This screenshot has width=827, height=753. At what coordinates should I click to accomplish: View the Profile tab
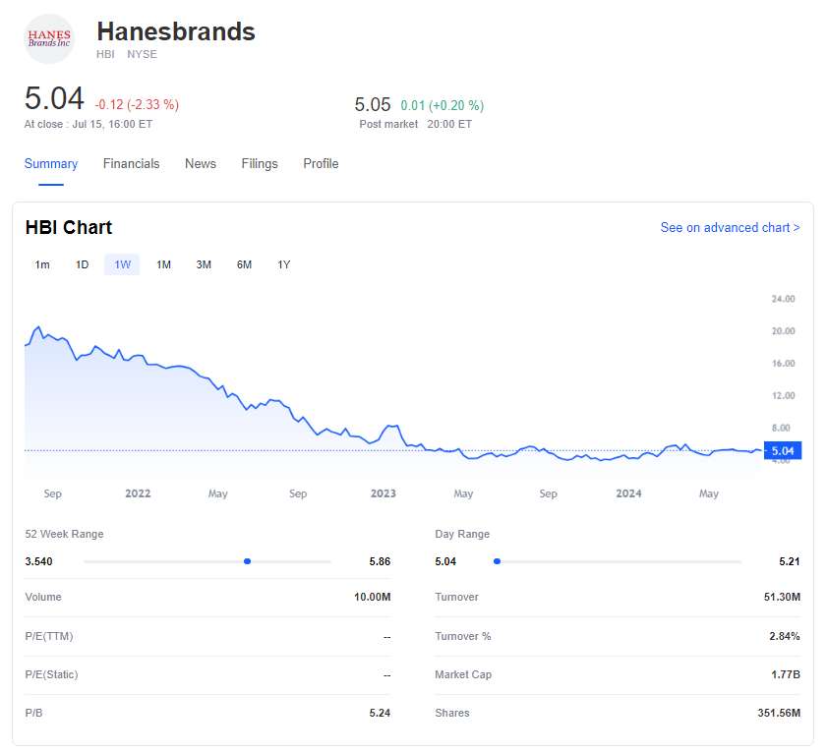(321, 164)
